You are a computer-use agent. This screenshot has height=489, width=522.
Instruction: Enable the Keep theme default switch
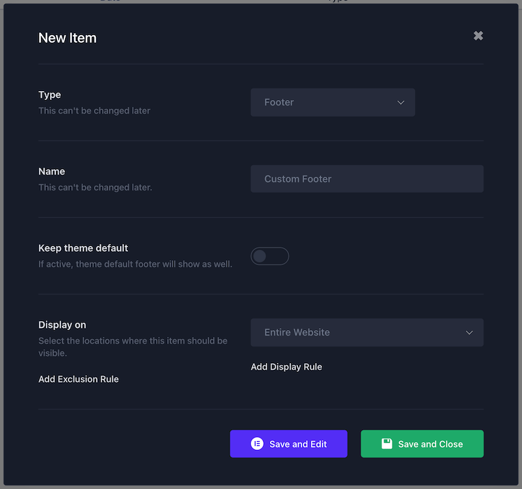270,256
